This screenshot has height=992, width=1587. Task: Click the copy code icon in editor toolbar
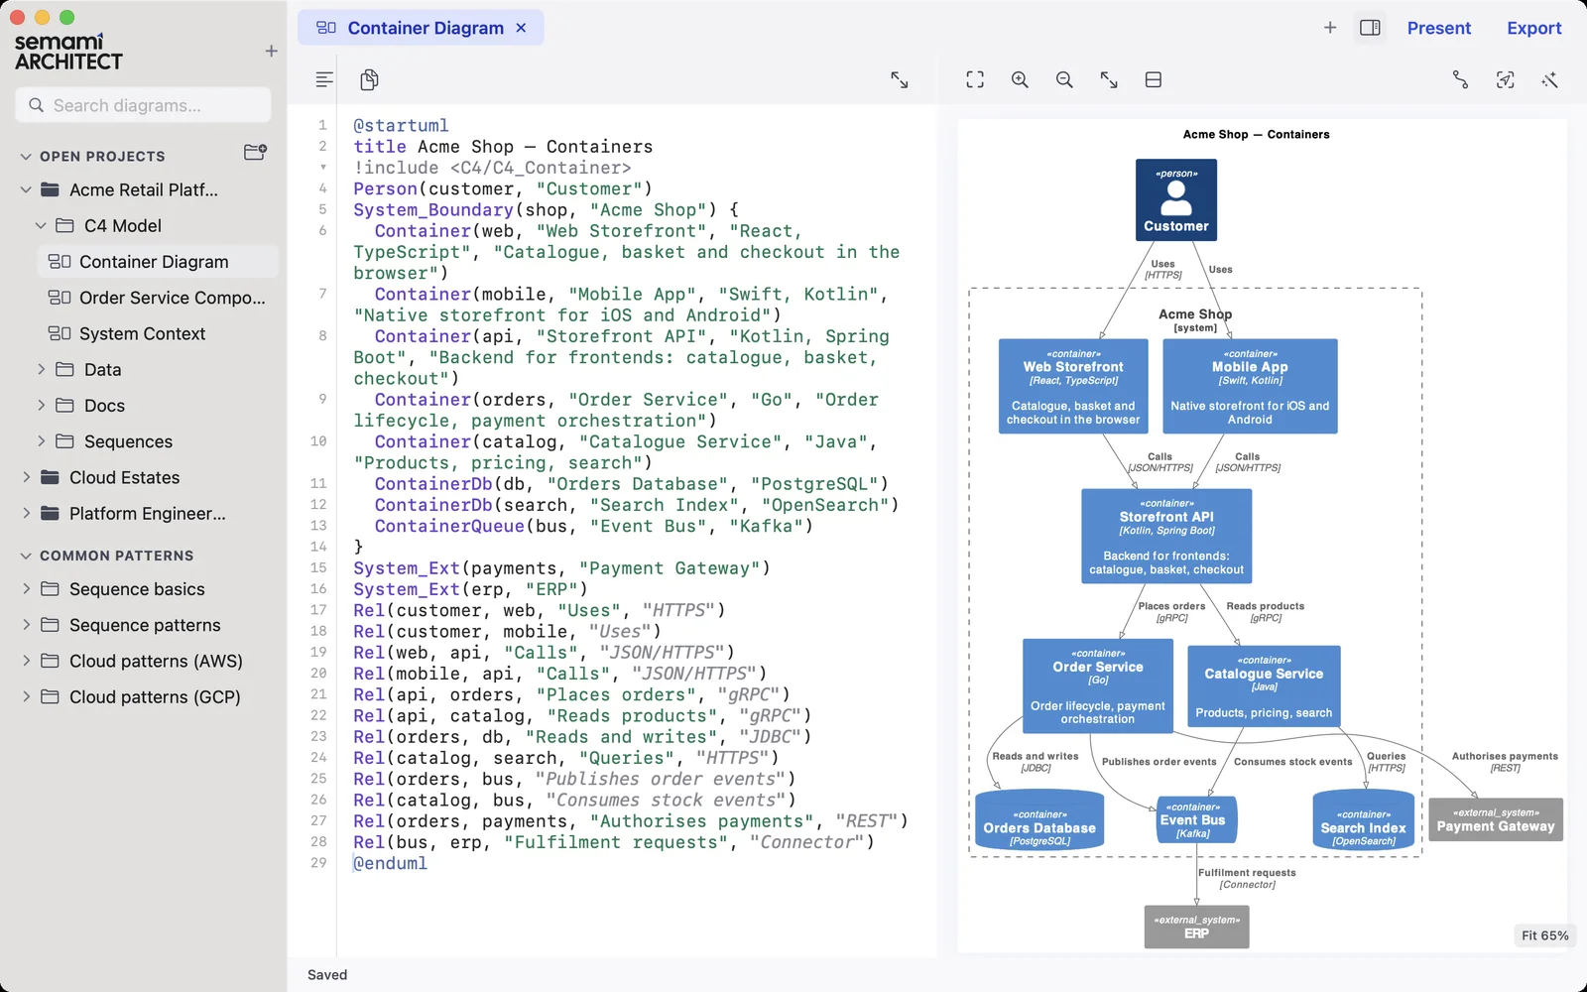(369, 79)
